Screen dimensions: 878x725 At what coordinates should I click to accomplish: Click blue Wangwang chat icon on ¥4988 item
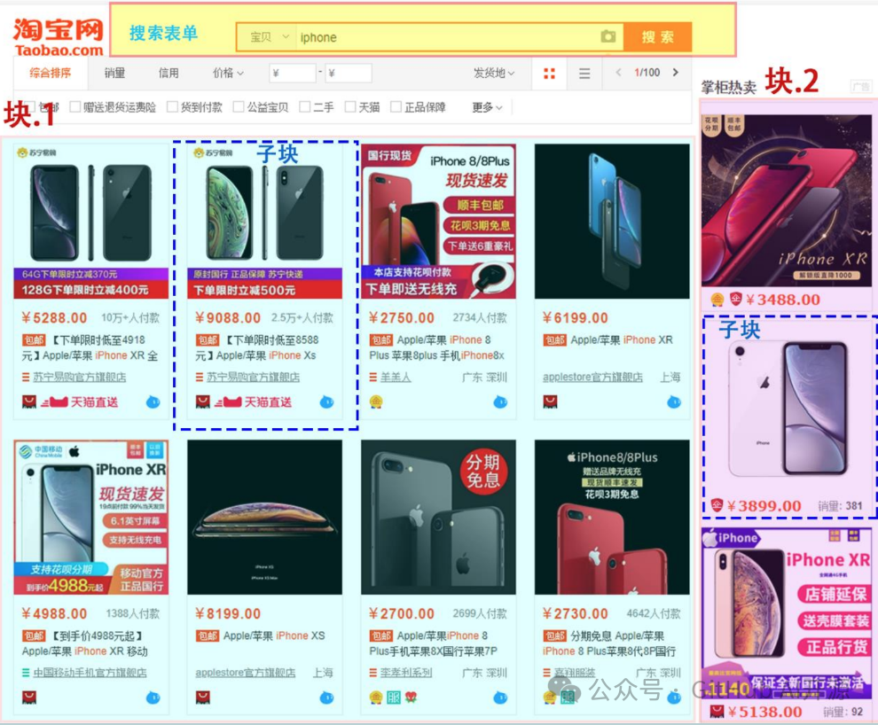153,698
